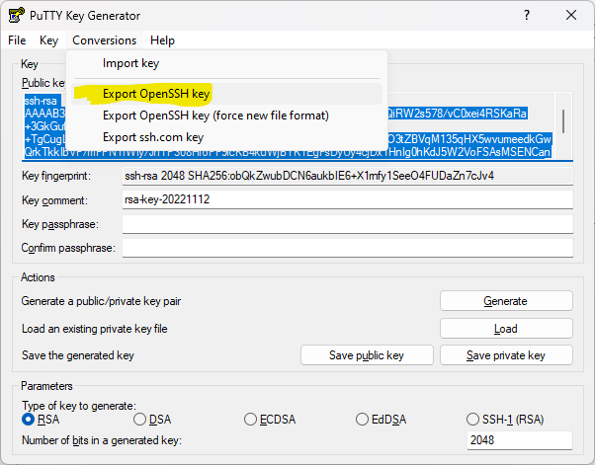Select the RSA key type radio button
Image resolution: width=595 pixels, height=465 pixels.
click(29, 420)
